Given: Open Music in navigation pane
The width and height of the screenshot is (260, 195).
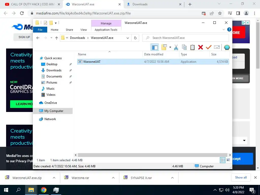Looking at the screenshot, I should (50, 89).
